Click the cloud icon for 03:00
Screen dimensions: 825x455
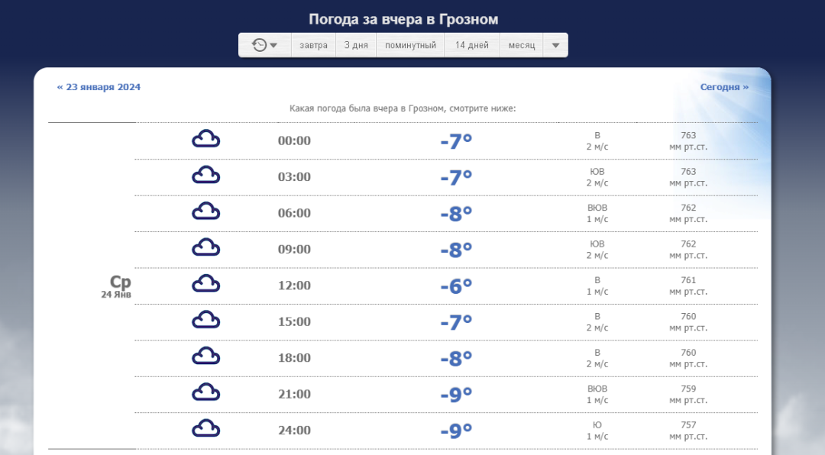pyautogui.click(x=205, y=176)
